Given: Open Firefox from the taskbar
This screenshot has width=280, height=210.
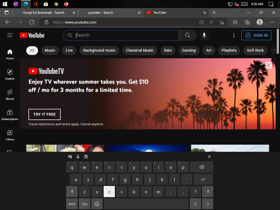Looking at the screenshot, I should (x=66, y=4).
